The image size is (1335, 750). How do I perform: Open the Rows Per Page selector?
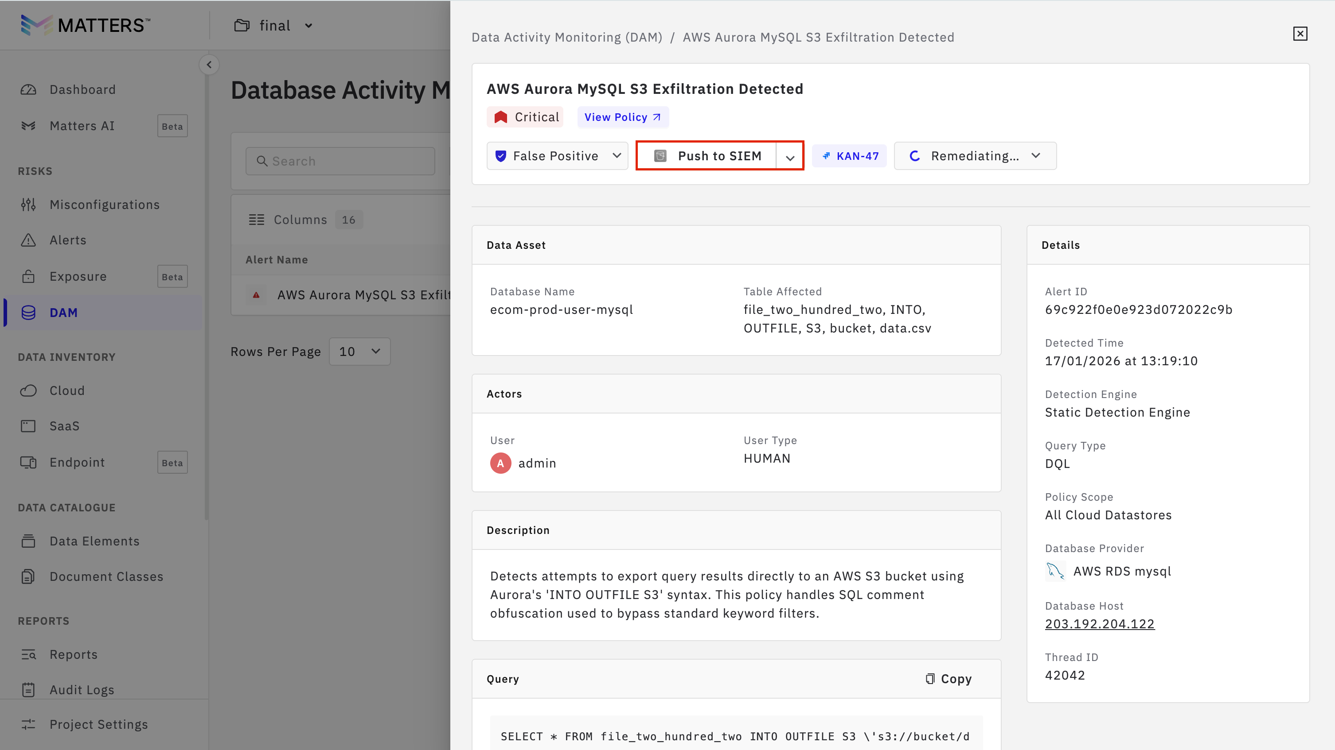(x=359, y=352)
